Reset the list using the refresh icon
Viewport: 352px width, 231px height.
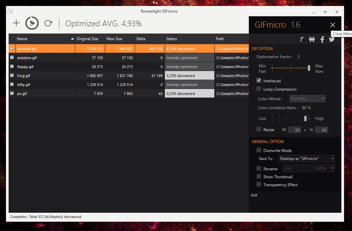click(x=48, y=23)
